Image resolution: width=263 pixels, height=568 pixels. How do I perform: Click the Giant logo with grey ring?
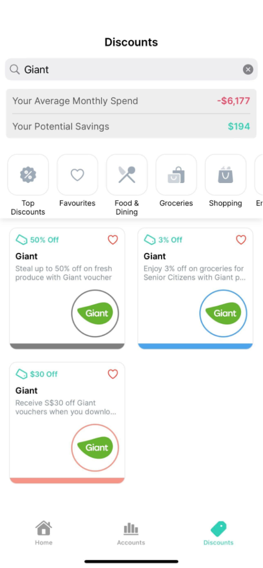pyautogui.click(x=95, y=313)
